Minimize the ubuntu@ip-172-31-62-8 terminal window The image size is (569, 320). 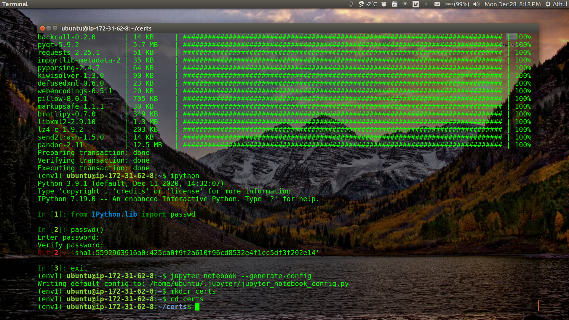49,28
